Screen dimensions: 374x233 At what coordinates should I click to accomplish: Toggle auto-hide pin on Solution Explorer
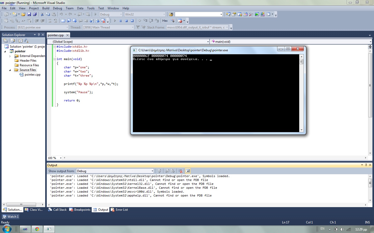coord(39,35)
